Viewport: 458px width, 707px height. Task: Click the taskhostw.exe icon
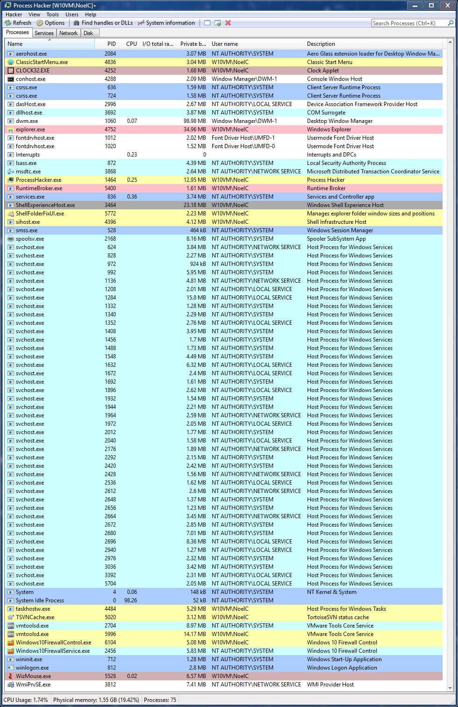(11, 609)
